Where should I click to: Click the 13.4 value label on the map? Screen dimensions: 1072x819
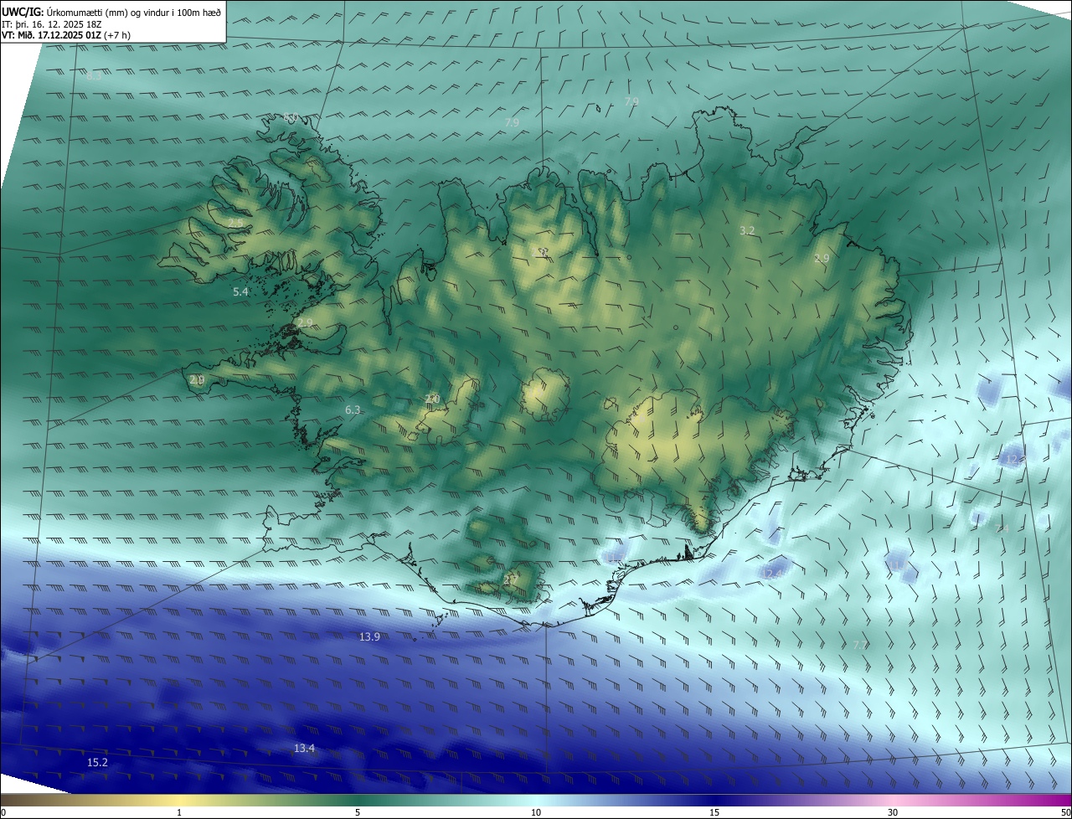[x=304, y=748]
